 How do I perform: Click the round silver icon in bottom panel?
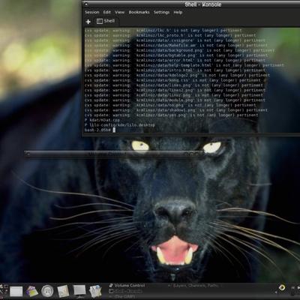click(x=47, y=291)
